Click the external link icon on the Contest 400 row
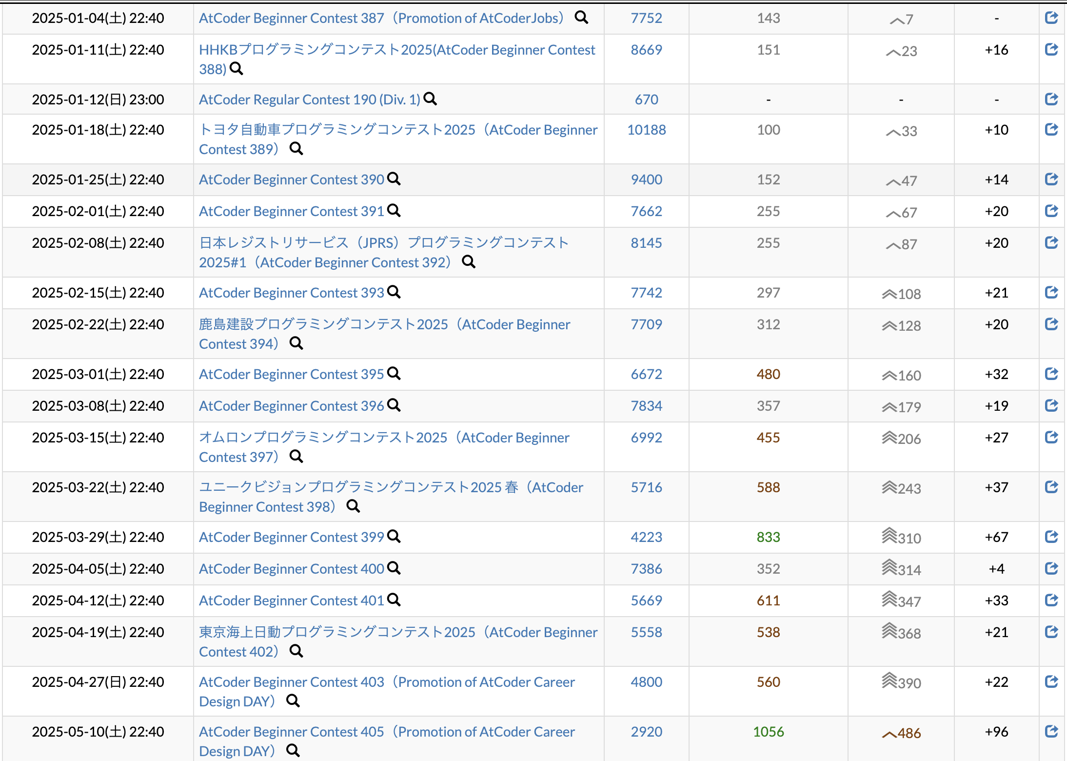This screenshot has height=761, width=1067. [x=1051, y=569]
